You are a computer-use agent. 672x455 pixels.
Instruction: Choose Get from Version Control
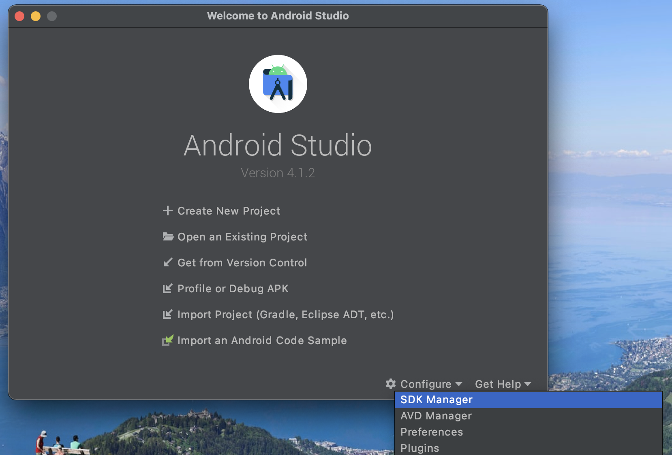pos(242,263)
